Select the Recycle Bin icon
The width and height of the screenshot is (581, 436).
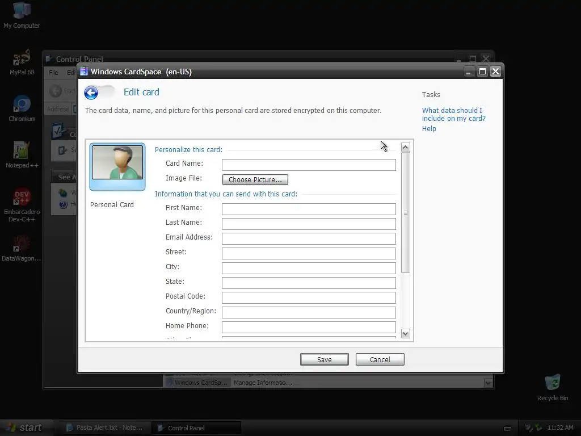(553, 388)
